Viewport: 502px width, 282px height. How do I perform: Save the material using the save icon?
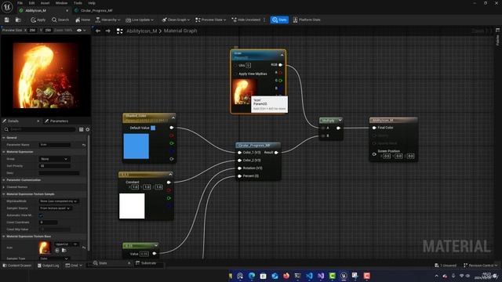(7, 20)
